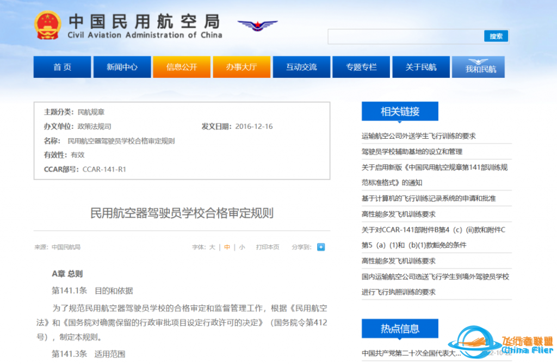
Task: Open the 信息公开 menu item
Action: pyautogui.click(x=182, y=67)
